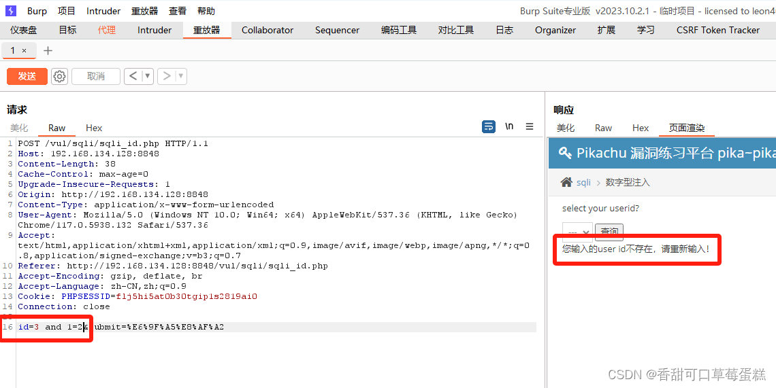Image resolution: width=776 pixels, height=388 pixels.
Task: Close repeater tab 1 with the x
Action: click(25, 50)
